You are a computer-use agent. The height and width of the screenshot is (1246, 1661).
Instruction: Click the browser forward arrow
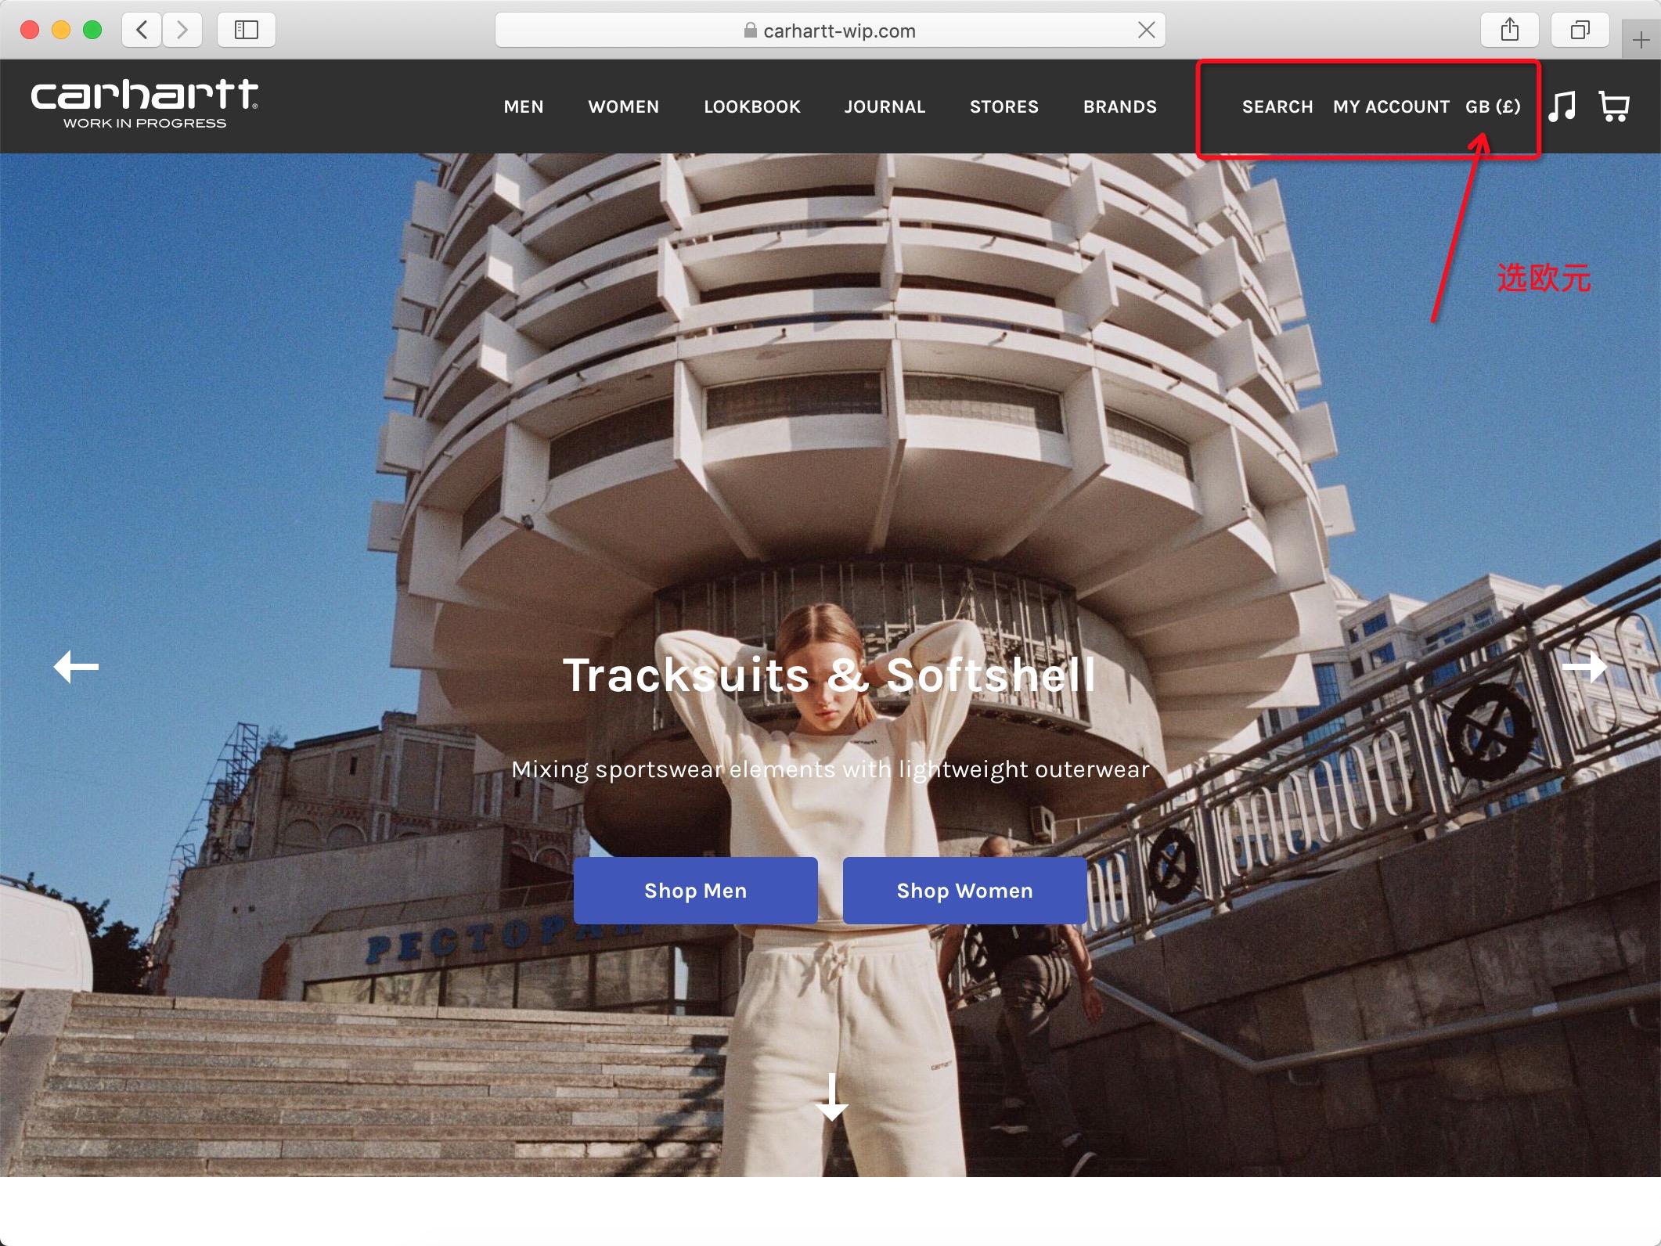click(182, 31)
